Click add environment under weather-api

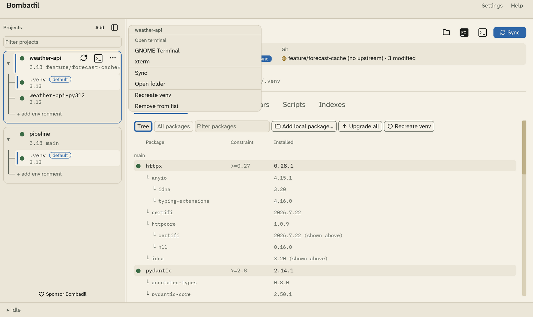[x=39, y=114]
